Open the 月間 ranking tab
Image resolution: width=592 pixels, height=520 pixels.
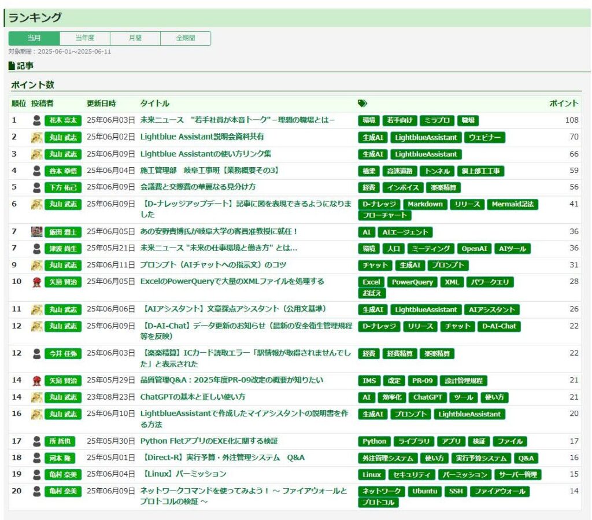135,38
